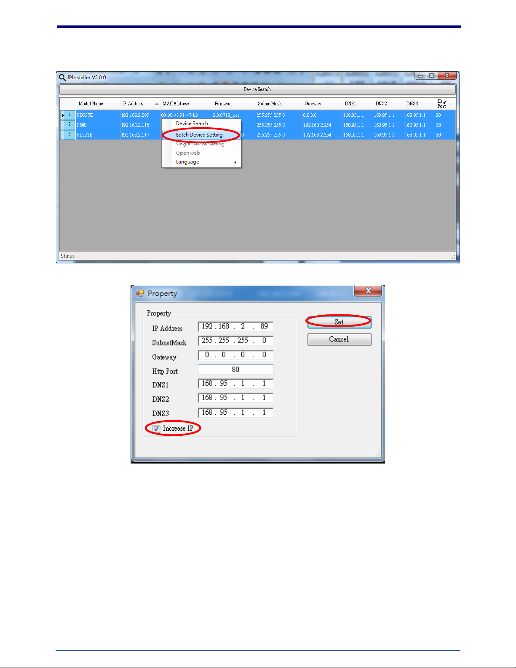
Task: Click the DNS2 input field
Action: pyautogui.click(x=236, y=398)
